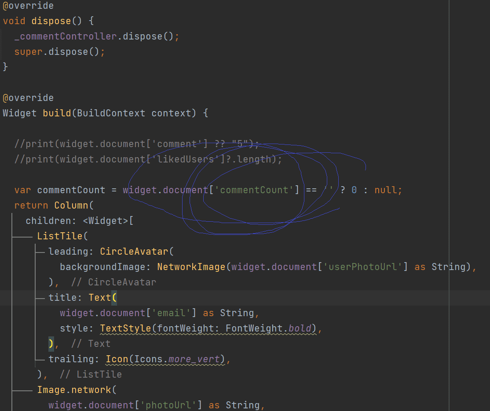Click the 'dispose' method name after void
Screen dimensions: 490x411
point(51,21)
